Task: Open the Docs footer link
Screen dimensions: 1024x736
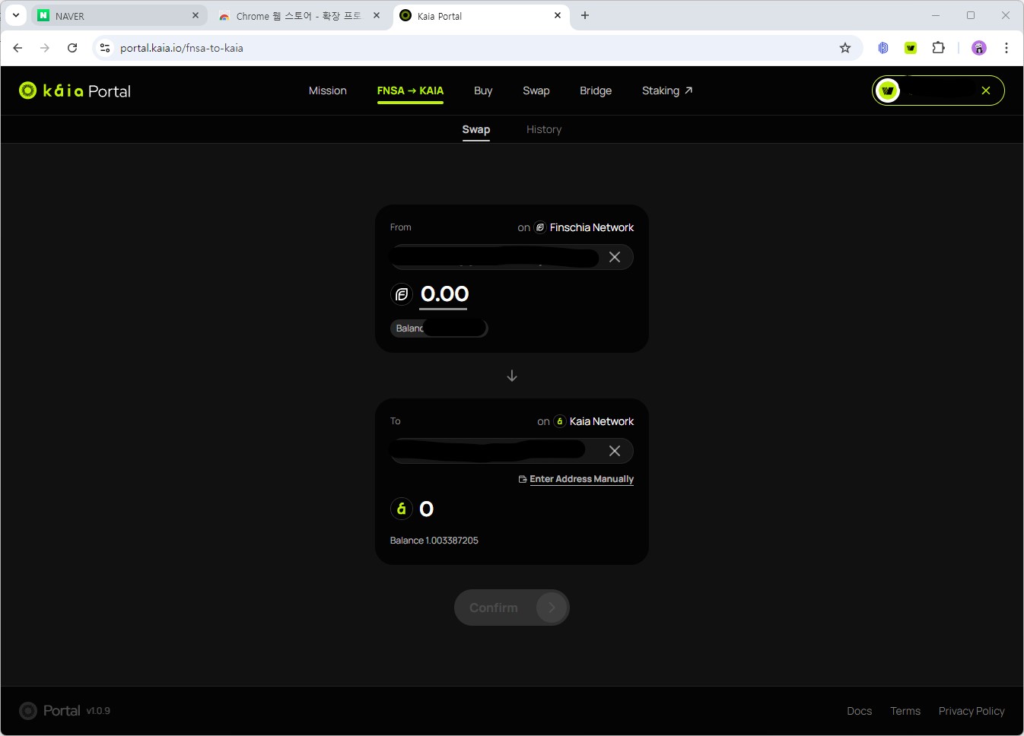Action: [x=860, y=711]
